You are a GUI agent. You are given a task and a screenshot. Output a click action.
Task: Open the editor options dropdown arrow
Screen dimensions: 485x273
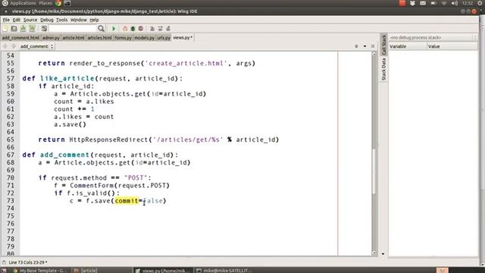[x=365, y=46]
